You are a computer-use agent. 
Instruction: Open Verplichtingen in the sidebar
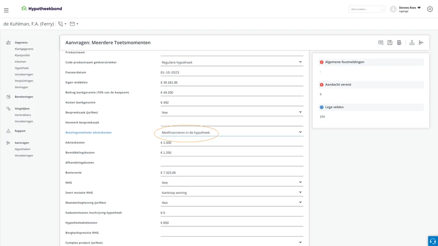(x=24, y=81)
